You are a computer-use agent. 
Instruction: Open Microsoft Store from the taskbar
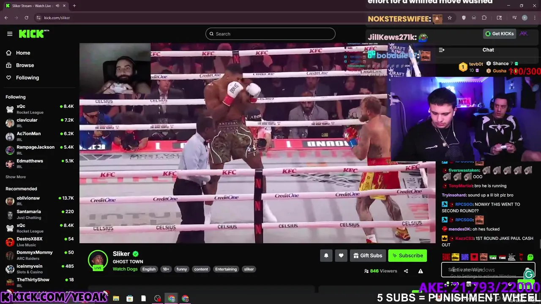tap(130, 299)
